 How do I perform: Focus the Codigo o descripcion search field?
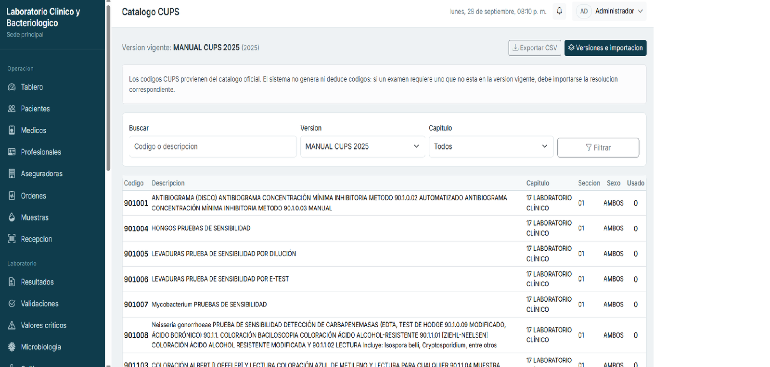[x=213, y=147]
